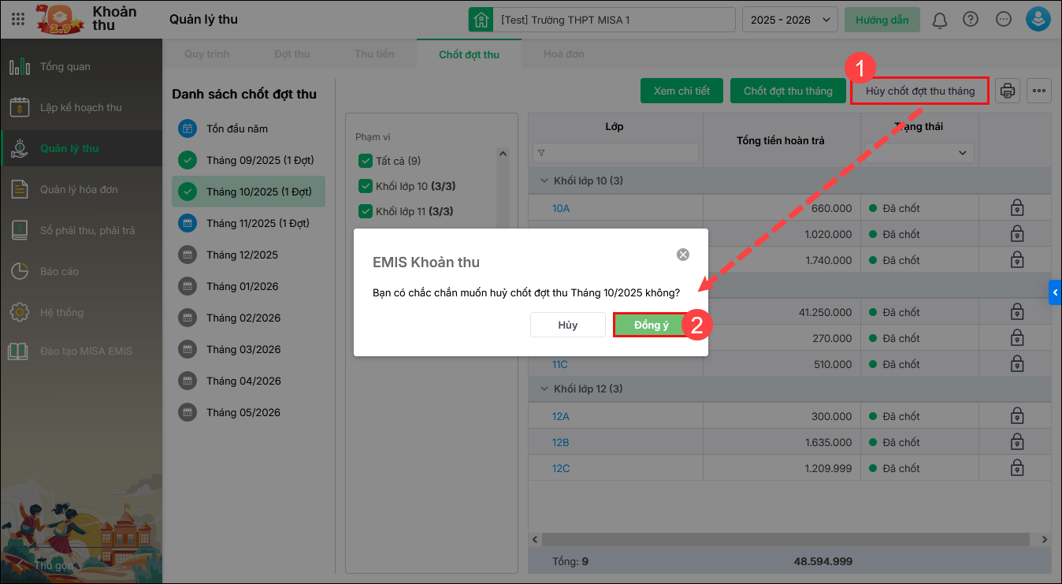Click the printer icon button
The image size is (1062, 584).
[1008, 91]
